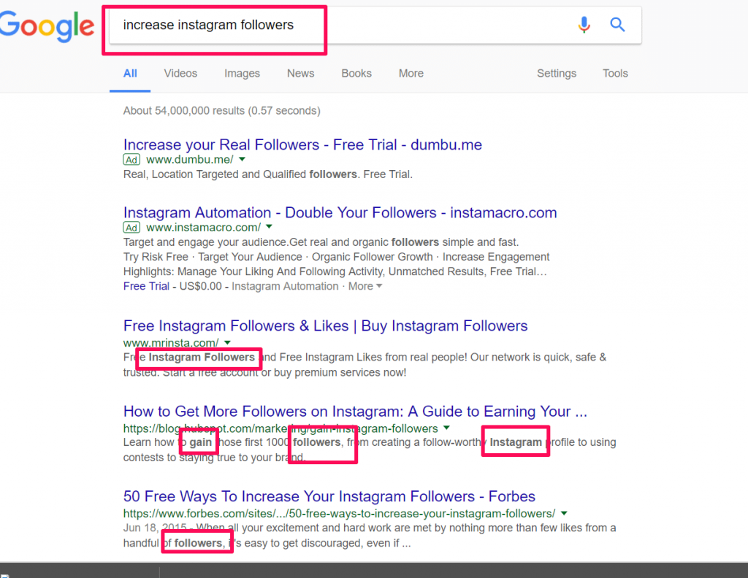Click the Ad badge next to www.instamacro.com
The height and width of the screenshot is (578, 748).
point(131,228)
